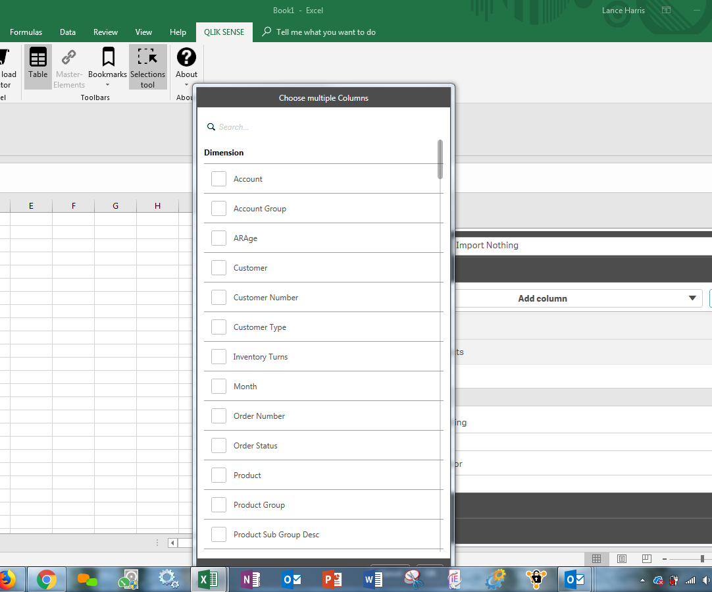Viewport: 712px width, 592px height.
Task: Click in the Tell me search box
Action: point(326,32)
